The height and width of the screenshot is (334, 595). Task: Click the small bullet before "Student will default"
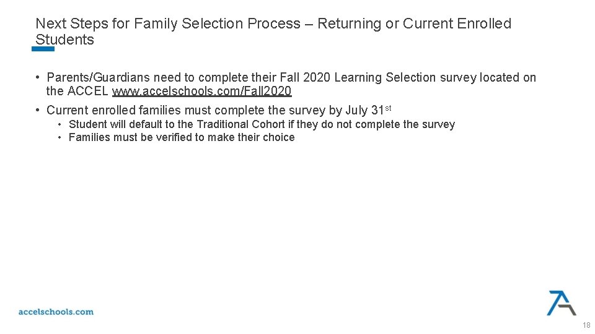[x=60, y=124]
